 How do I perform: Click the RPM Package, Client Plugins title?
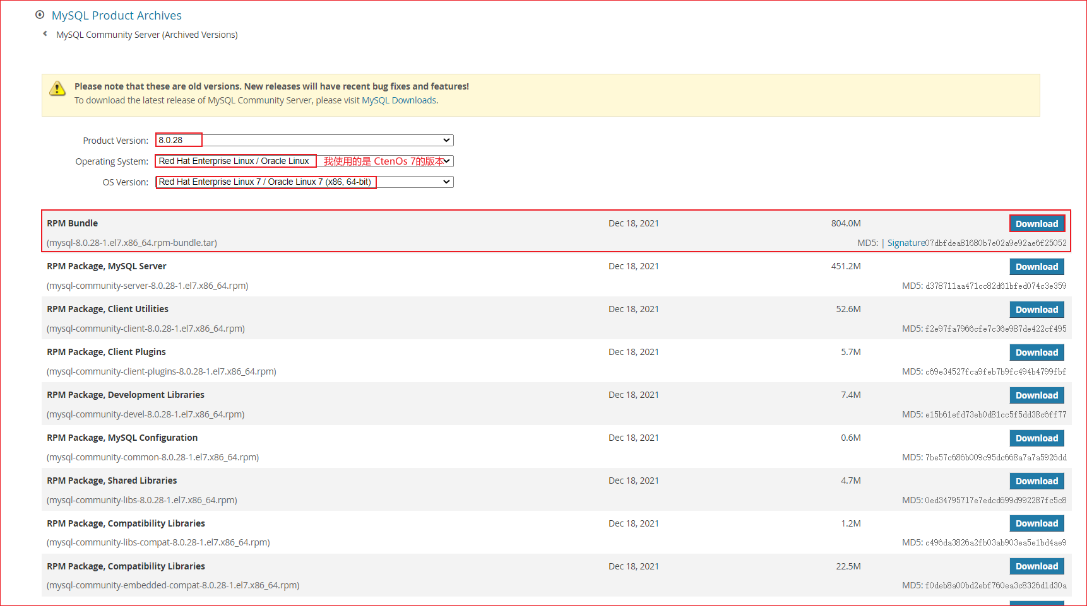107,352
